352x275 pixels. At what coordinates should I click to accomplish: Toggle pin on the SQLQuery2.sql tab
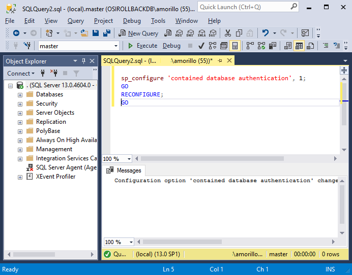click(x=220, y=61)
